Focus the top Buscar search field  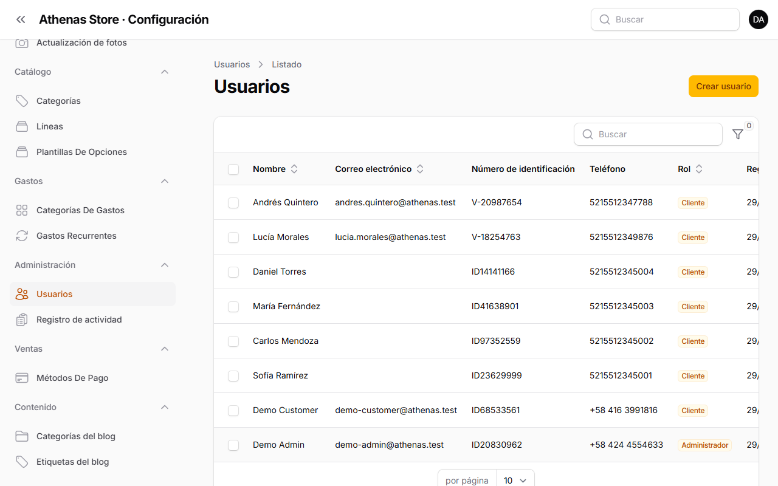(x=665, y=19)
